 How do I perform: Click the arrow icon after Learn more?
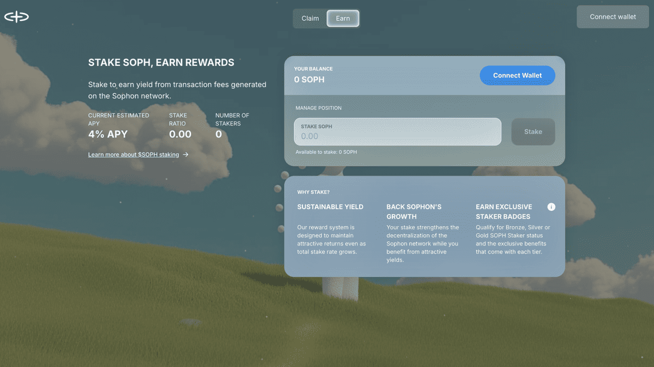186,155
